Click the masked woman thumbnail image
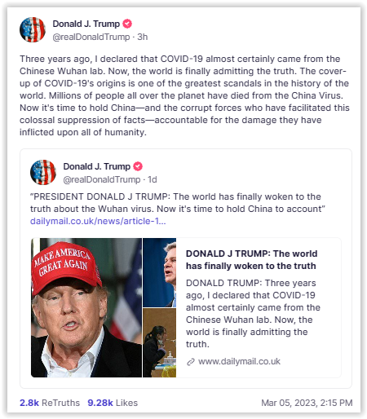Image resolution: width=367 pixels, height=419 pixels. click(160, 342)
